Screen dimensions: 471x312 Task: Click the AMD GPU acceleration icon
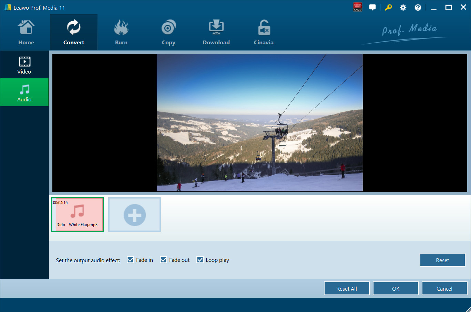(x=358, y=7)
